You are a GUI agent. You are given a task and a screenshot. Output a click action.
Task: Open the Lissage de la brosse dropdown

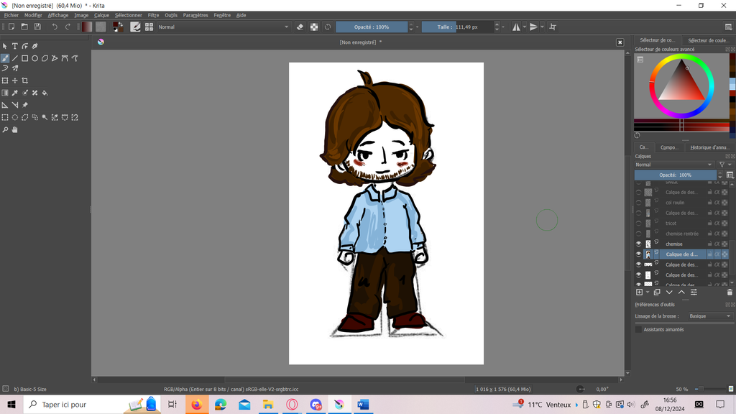709,316
